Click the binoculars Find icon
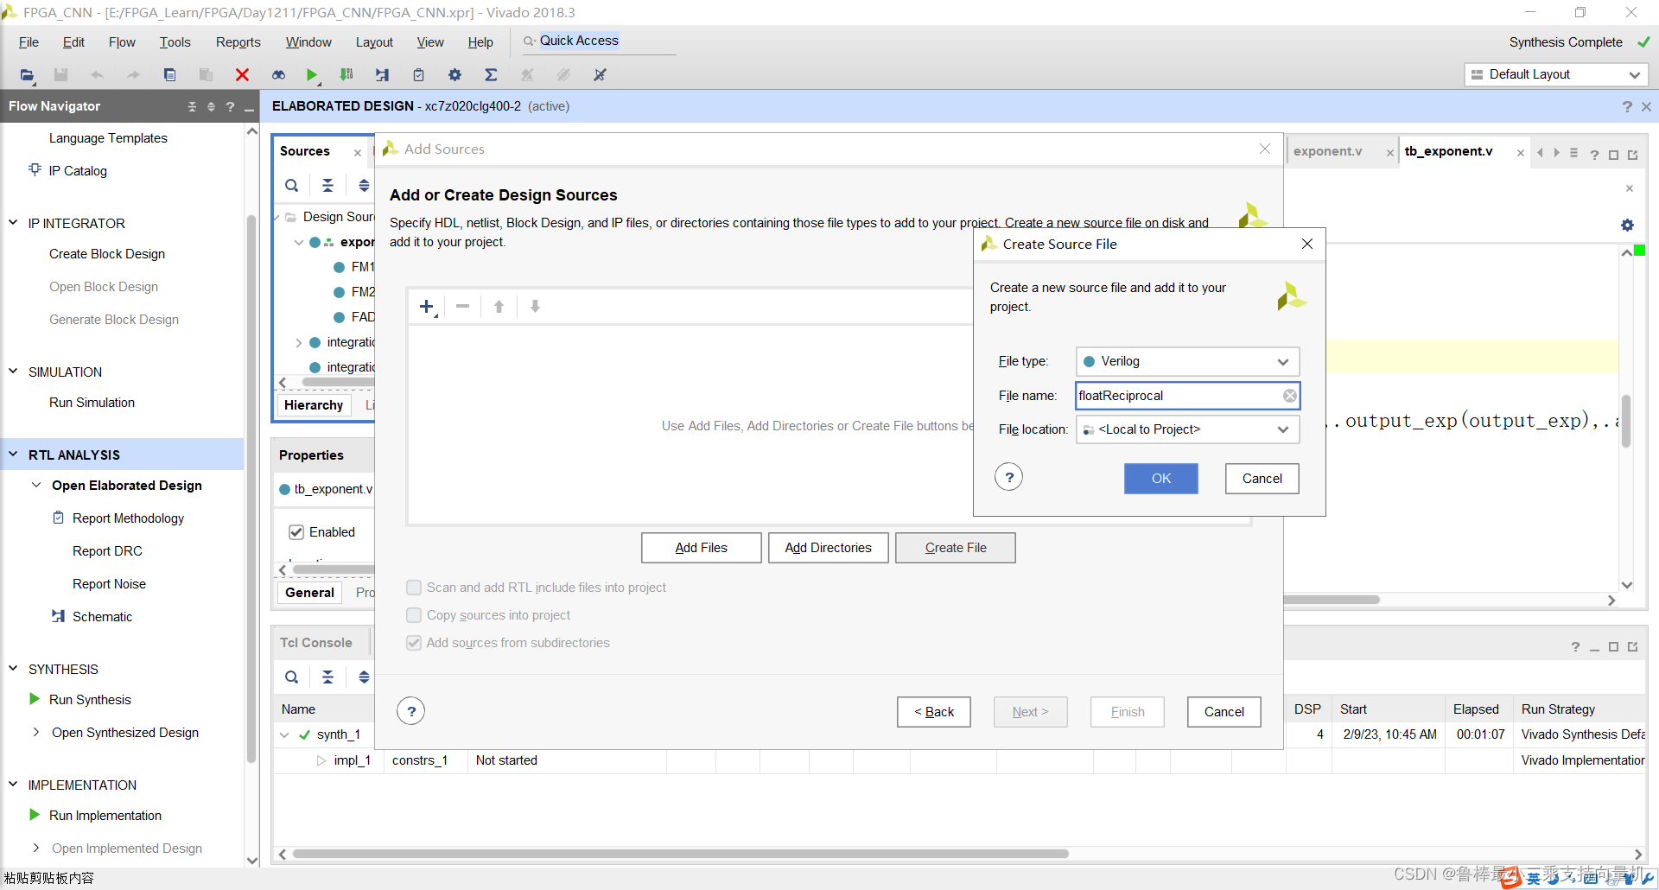The width and height of the screenshot is (1659, 890). point(278,75)
